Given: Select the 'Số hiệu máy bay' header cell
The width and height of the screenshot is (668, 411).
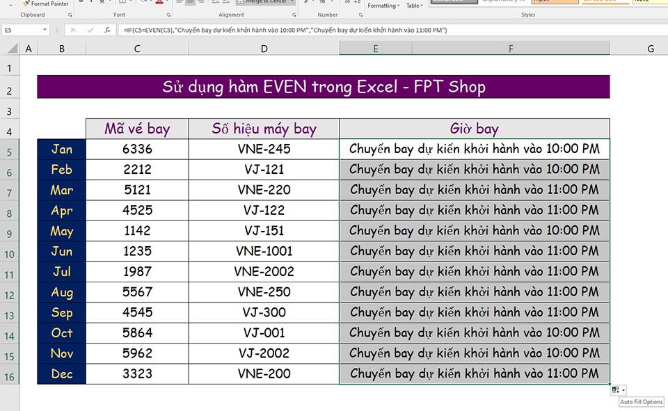Looking at the screenshot, I should coord(264,129).
